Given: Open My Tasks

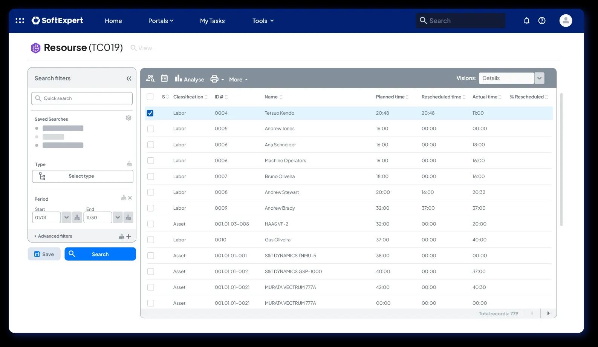Looking at the screenshot, I should [x=212, y=21].
